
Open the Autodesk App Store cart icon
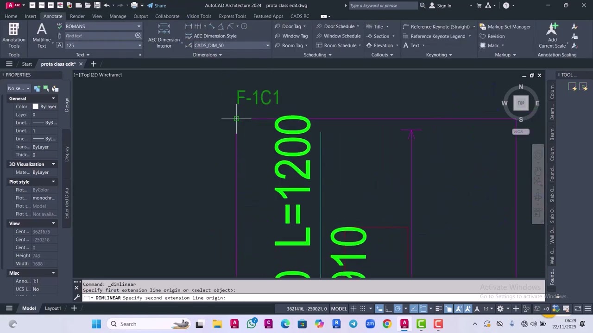click(479, 6)
